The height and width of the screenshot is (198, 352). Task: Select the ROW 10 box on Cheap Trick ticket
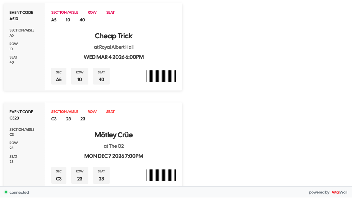(80, 76)
